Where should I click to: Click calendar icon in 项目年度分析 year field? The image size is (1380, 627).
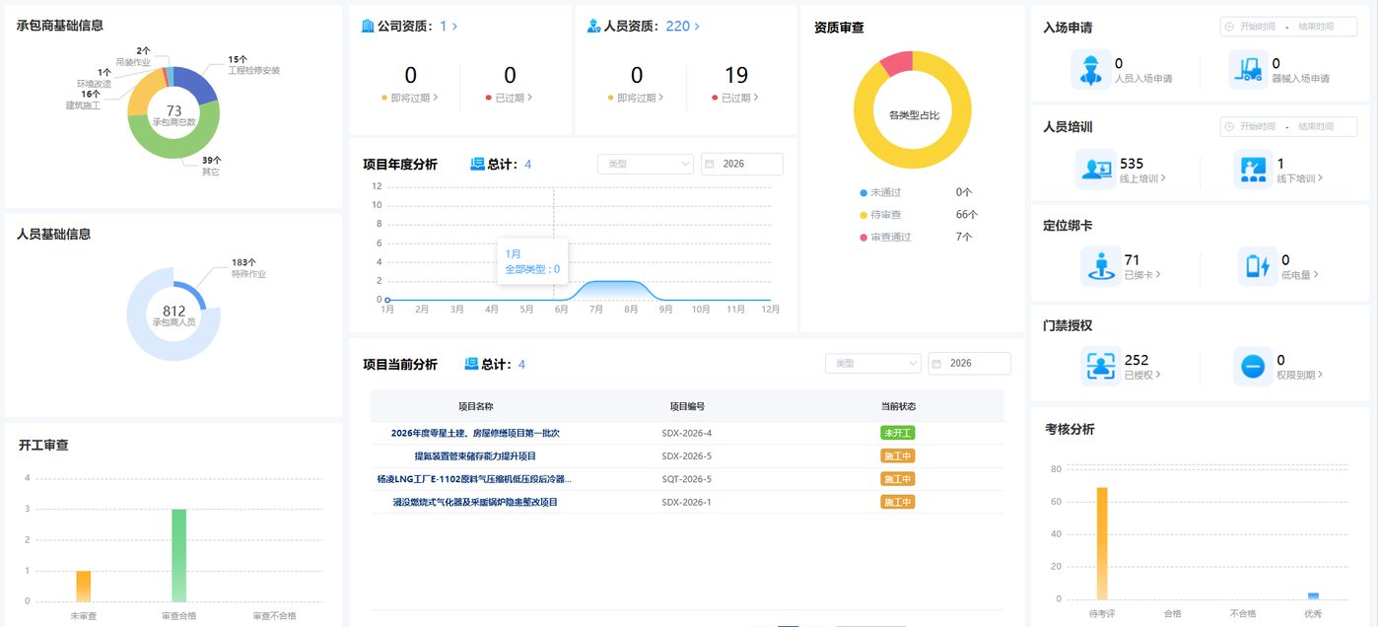pyautogui.click(x=711, y=164)
